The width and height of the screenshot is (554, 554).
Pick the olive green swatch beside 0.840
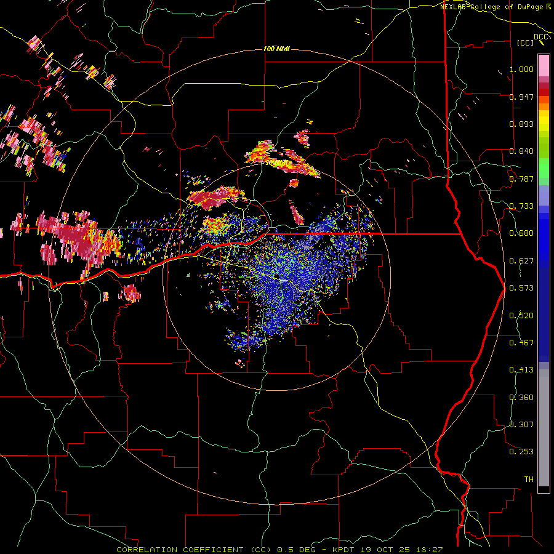[x=544, y=148]
